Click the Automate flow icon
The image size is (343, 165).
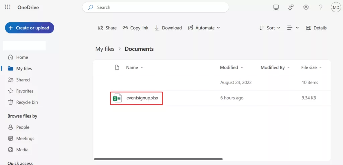[191, 28]
